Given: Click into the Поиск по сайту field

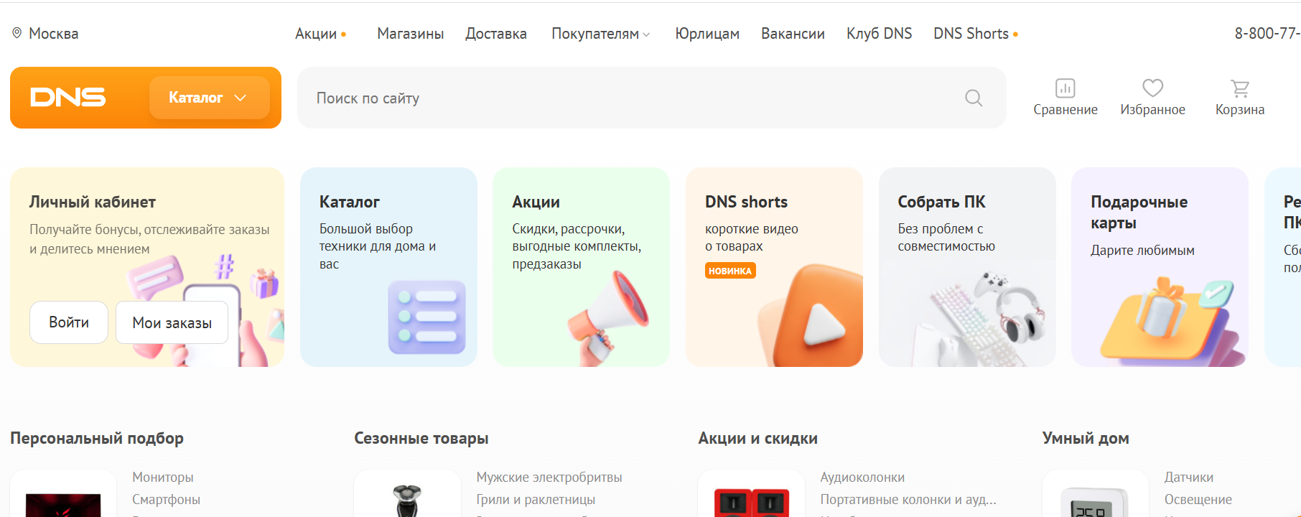Looking at the screenshot, I should [x=632, y=98].
